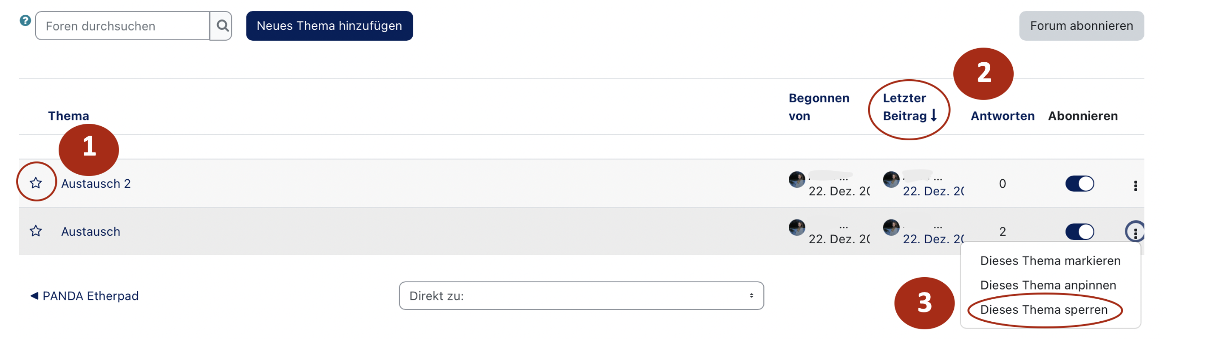Sort topics by Antworten column
Image resolution: width=1224 pixels, height=348 pixels.
point(1002,116)
